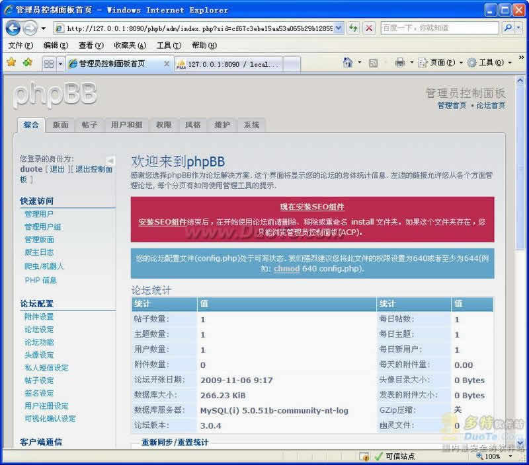Click the 管理用户 sidebar link

tap(39, 214)
